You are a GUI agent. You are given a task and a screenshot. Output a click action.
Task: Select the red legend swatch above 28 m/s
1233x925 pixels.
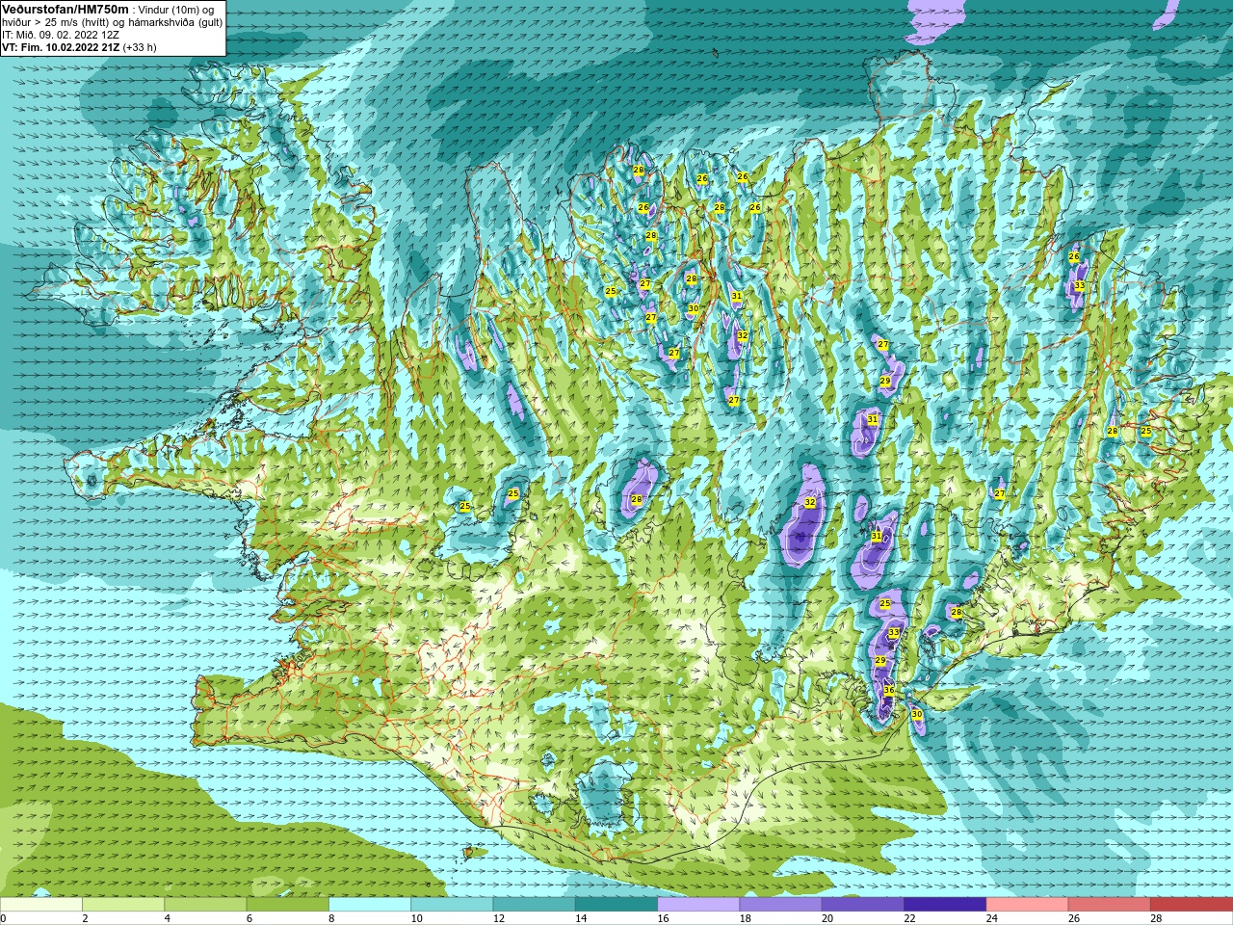click(x=1192, y=904)
